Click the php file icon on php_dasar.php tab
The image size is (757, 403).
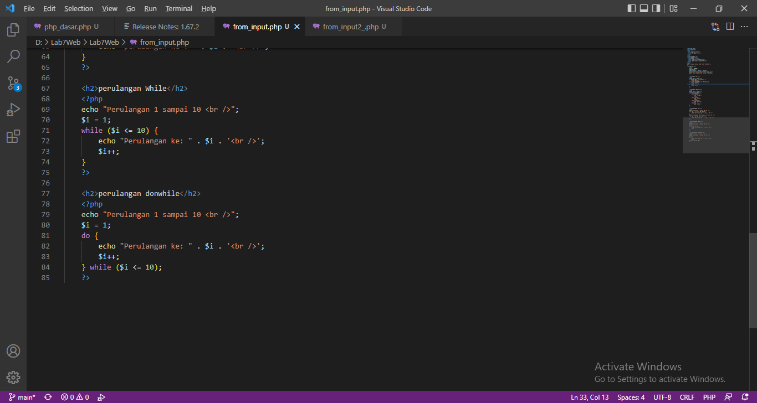(x=38, y=27)
